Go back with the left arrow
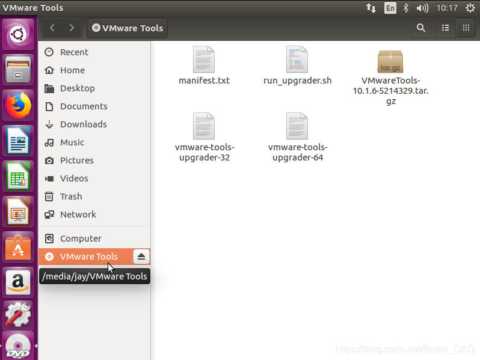 [52, 28]
